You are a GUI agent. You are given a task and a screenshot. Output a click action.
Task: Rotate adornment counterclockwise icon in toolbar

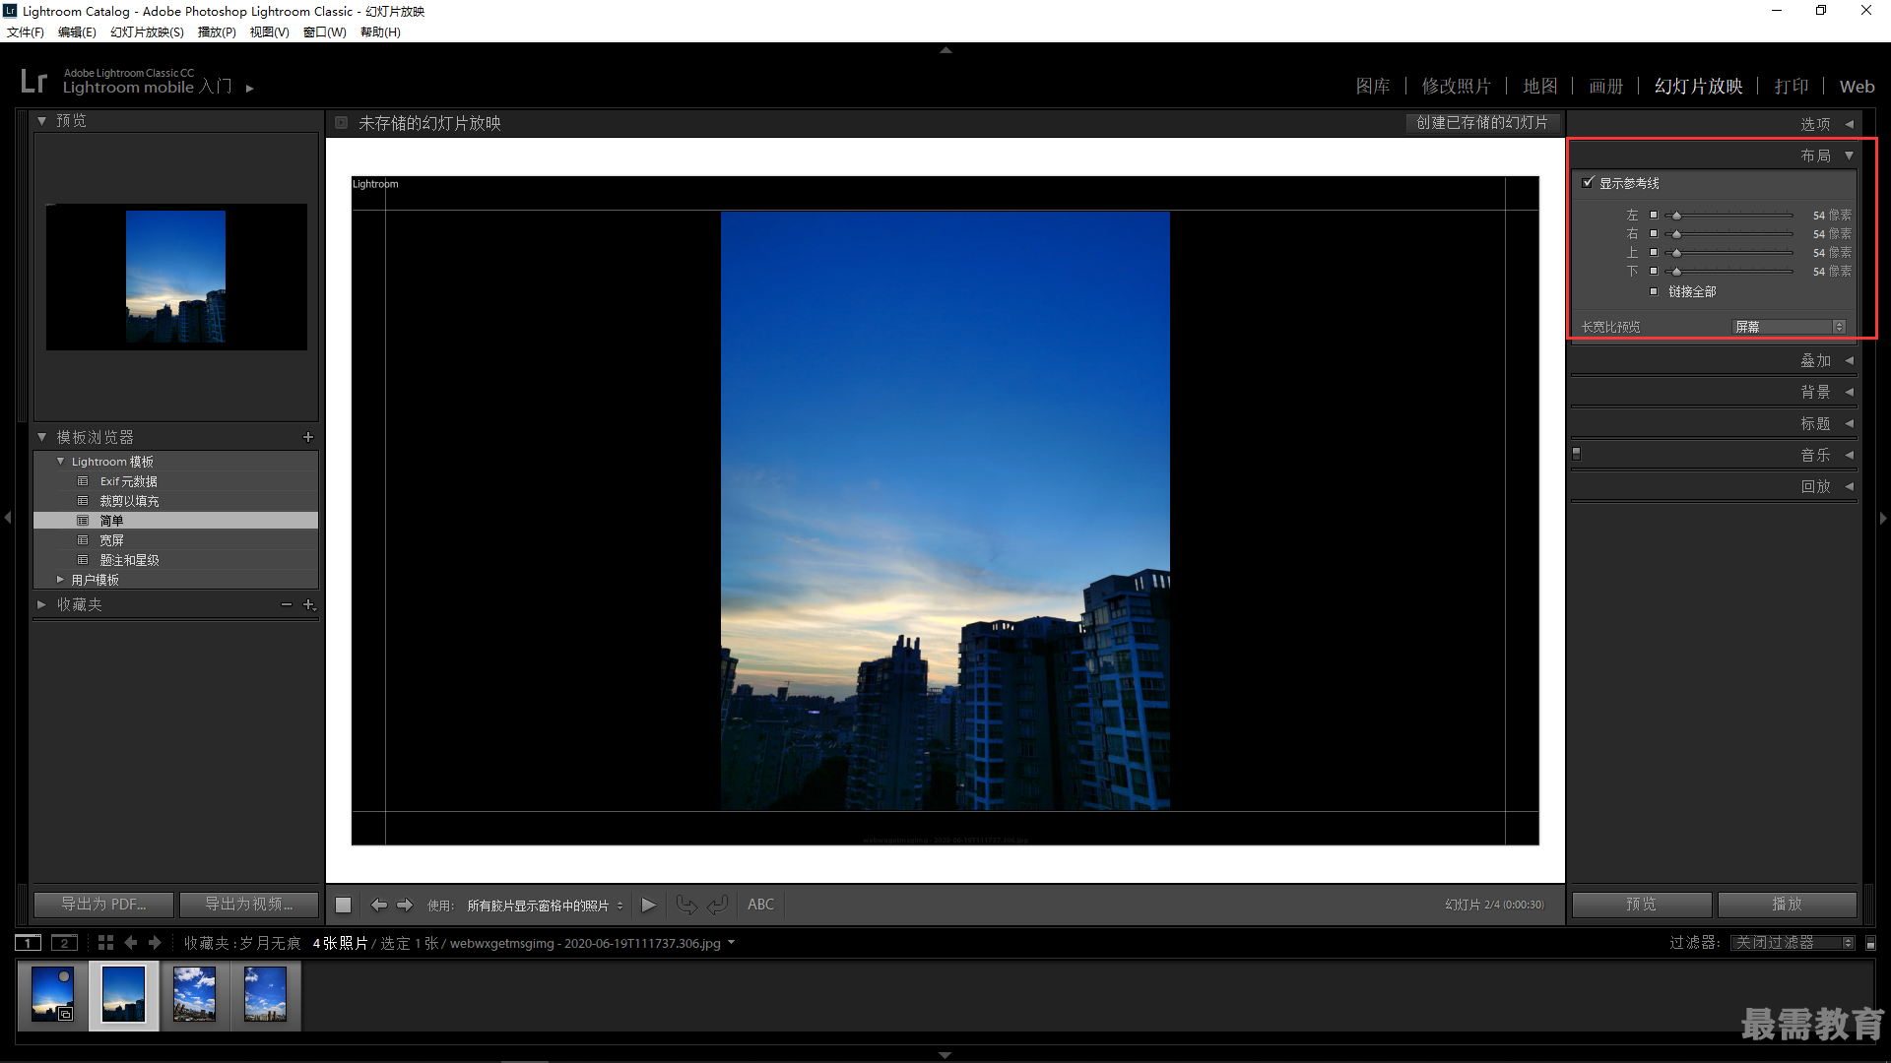(x=686, y=905)
